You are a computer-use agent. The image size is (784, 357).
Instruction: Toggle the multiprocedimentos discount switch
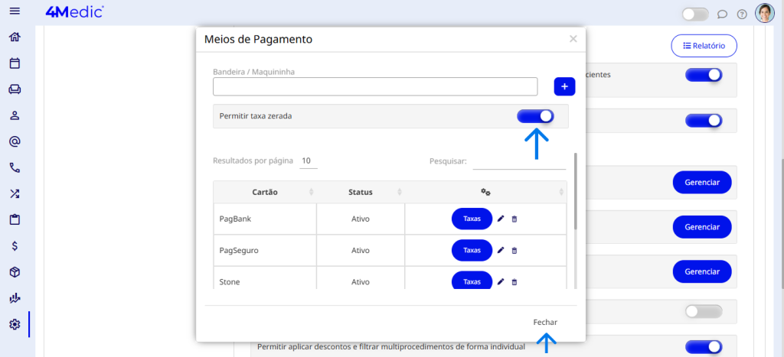(x=704, y=347)
